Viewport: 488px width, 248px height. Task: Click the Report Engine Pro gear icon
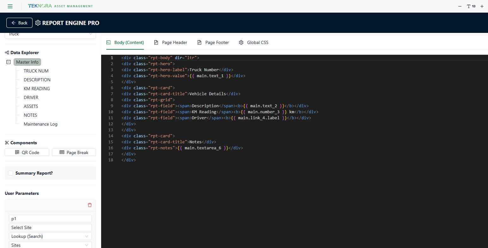38,23
